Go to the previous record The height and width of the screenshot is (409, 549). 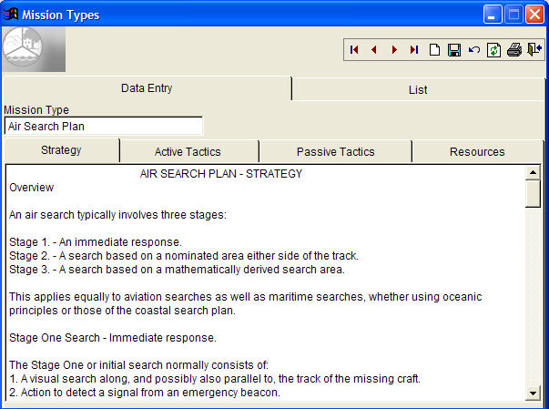374,50
